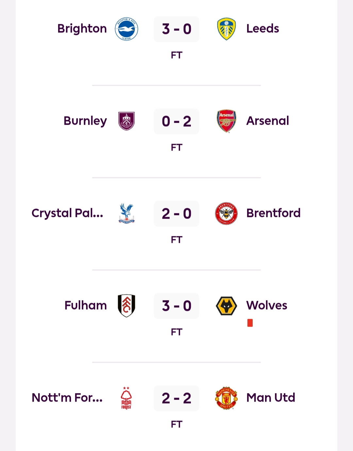Select the Manchester United crest
Viewport: 353px width, 451px height.
227,398
